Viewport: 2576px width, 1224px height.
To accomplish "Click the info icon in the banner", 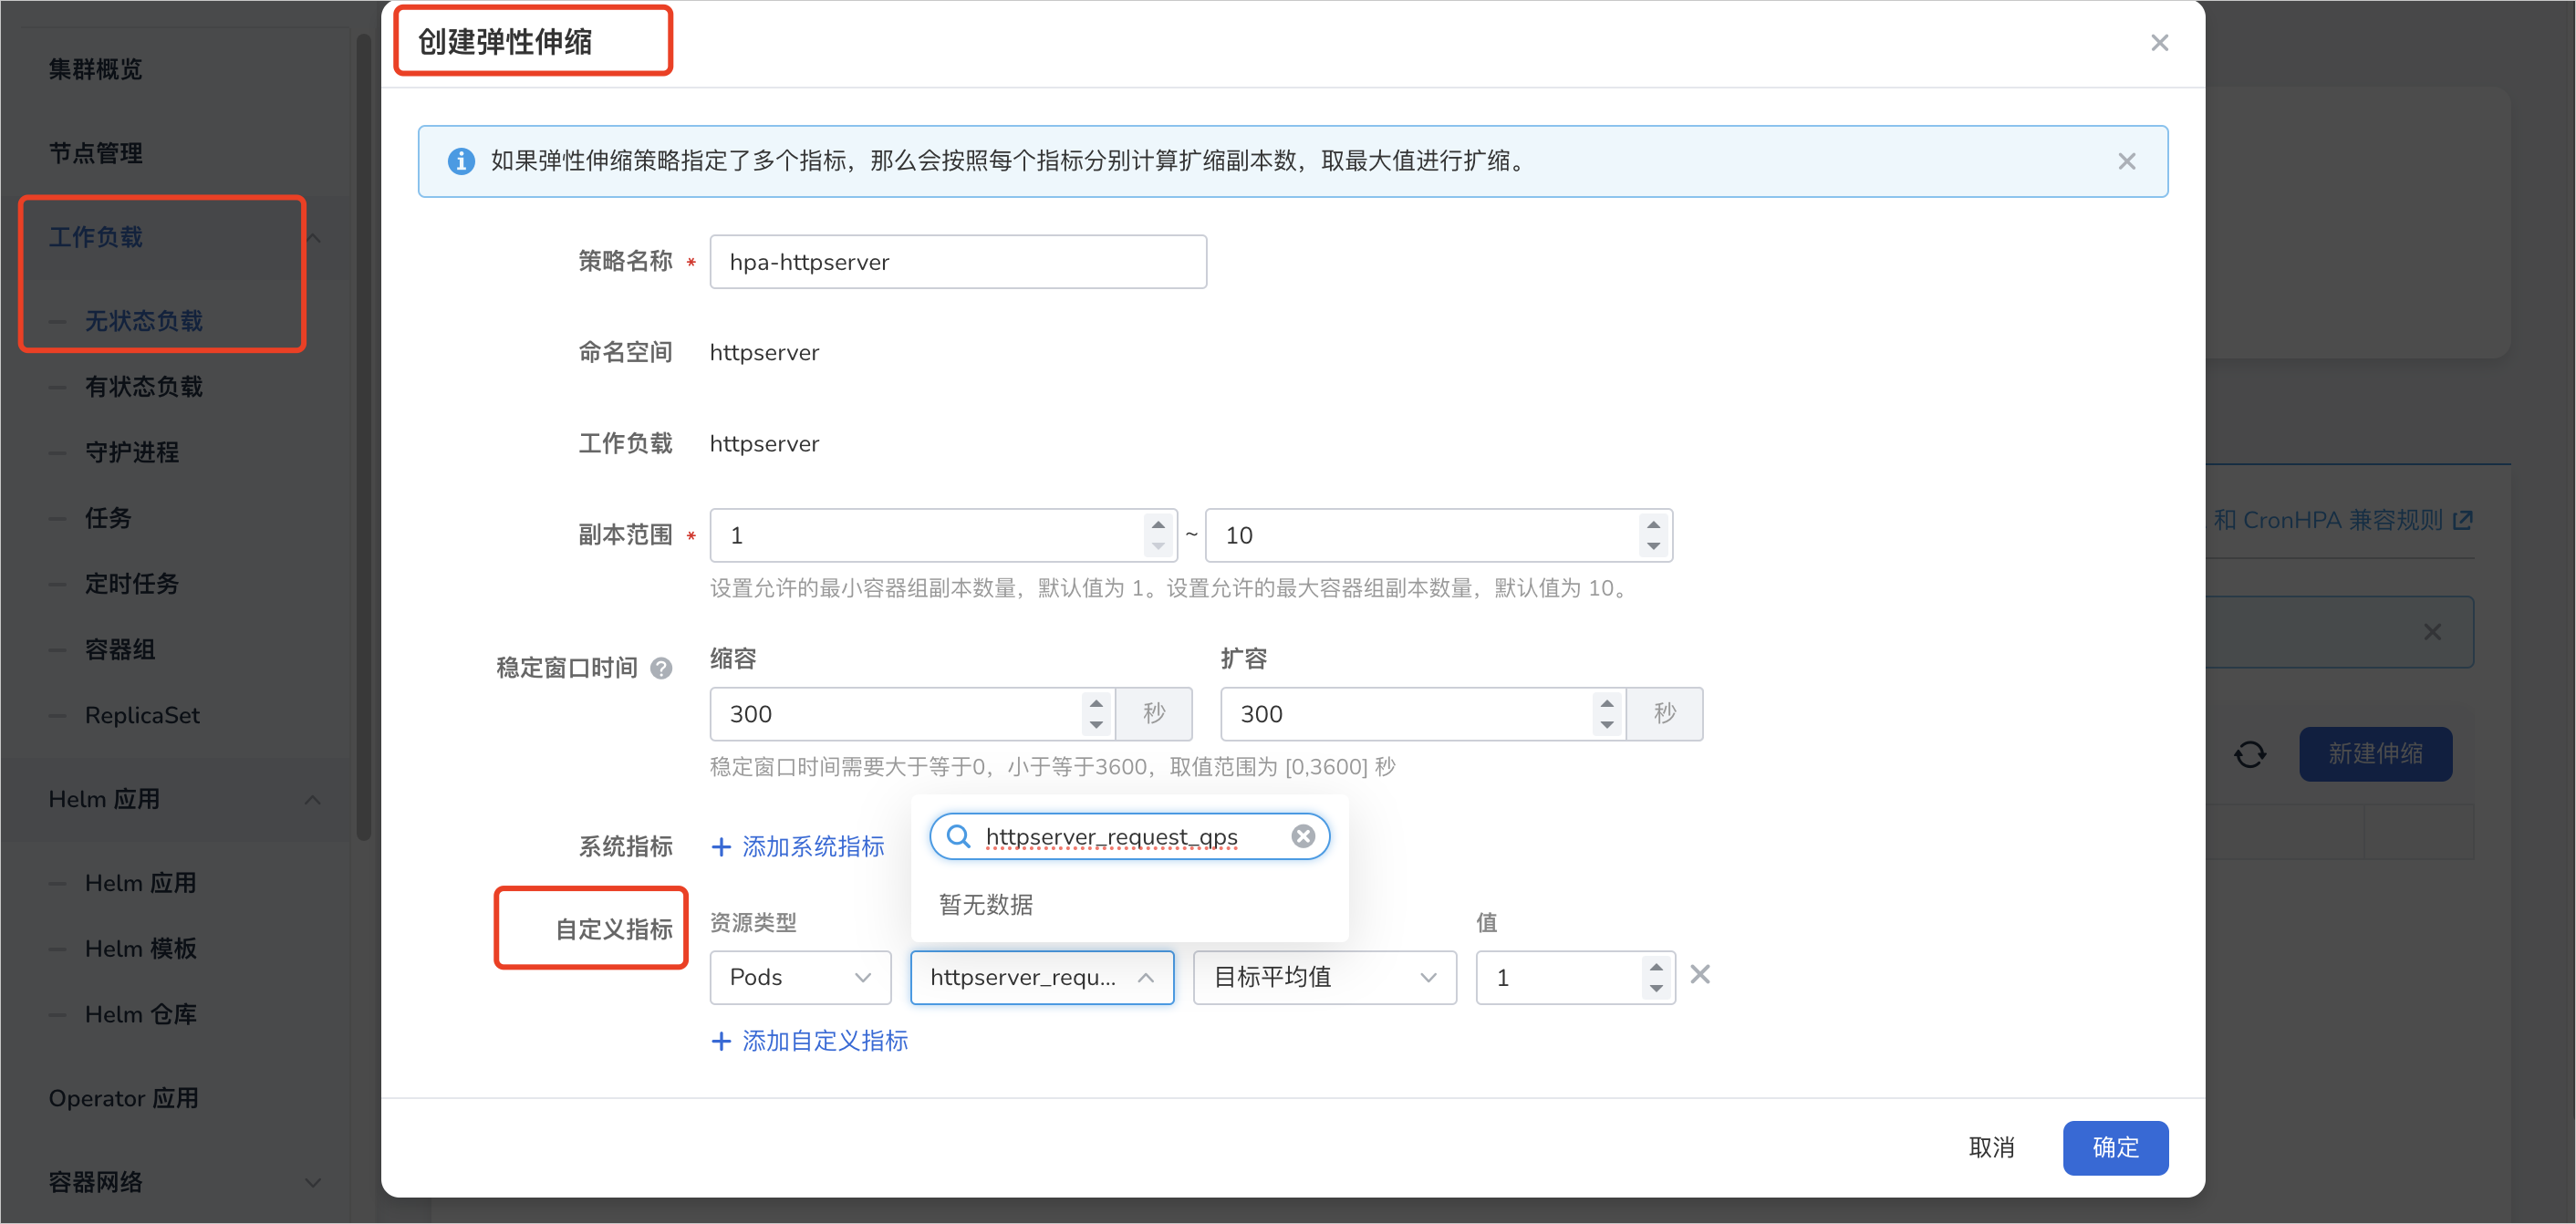I will (461, 161).
